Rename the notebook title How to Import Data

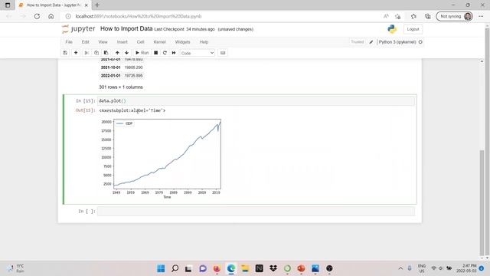[126, 29]
